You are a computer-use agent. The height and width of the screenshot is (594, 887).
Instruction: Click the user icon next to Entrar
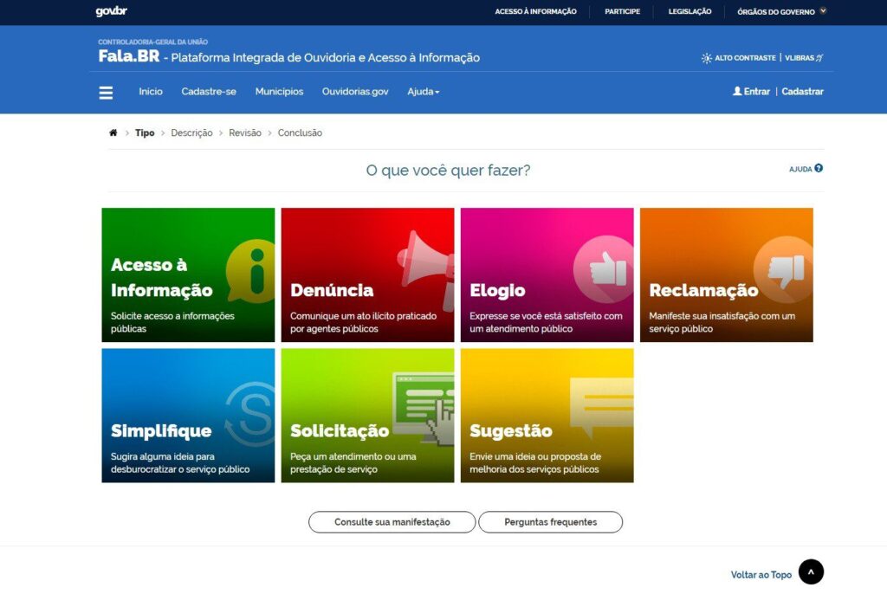click(737, 91)
